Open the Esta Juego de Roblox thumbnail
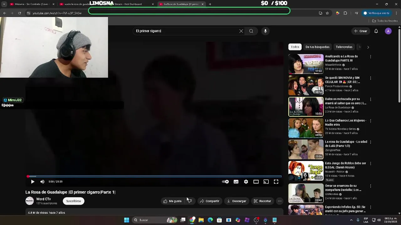The height and width of the screenshot is (225, 401). pos(306,171)
